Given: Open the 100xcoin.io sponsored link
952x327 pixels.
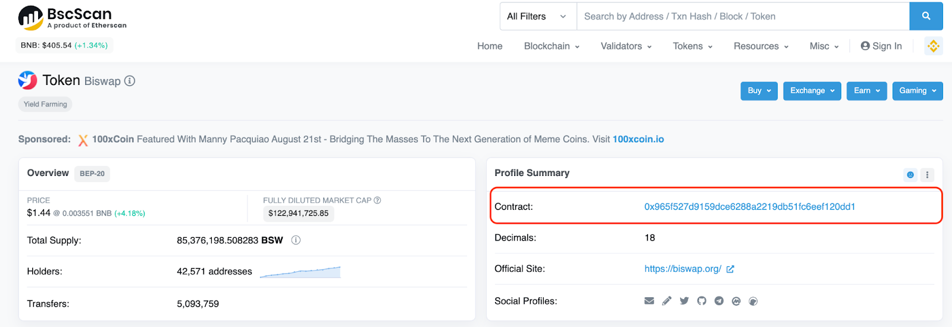Looking at the screenshot, I should (638, 139).
